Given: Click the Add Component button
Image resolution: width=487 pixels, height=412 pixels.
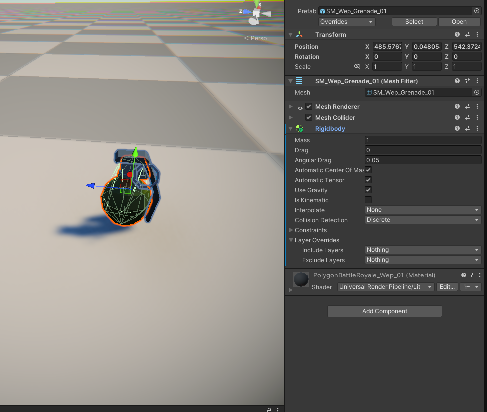Looking at the screenshot, I should pyautogui.click(x=384, y=311).
